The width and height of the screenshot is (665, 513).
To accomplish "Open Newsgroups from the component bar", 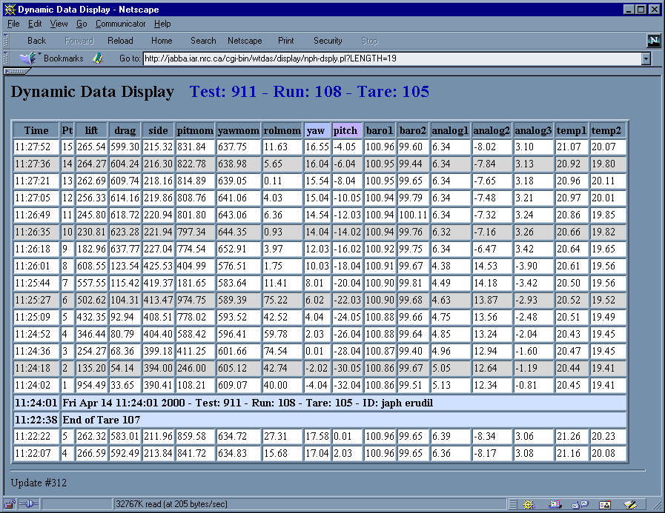I will pos(580,504).
